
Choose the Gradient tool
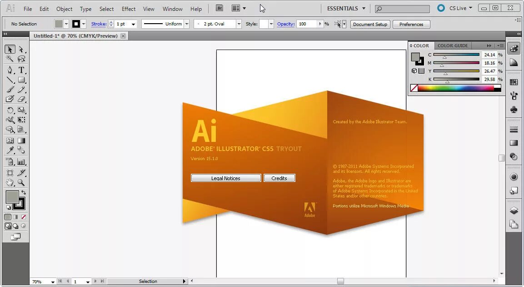(21, 141)
